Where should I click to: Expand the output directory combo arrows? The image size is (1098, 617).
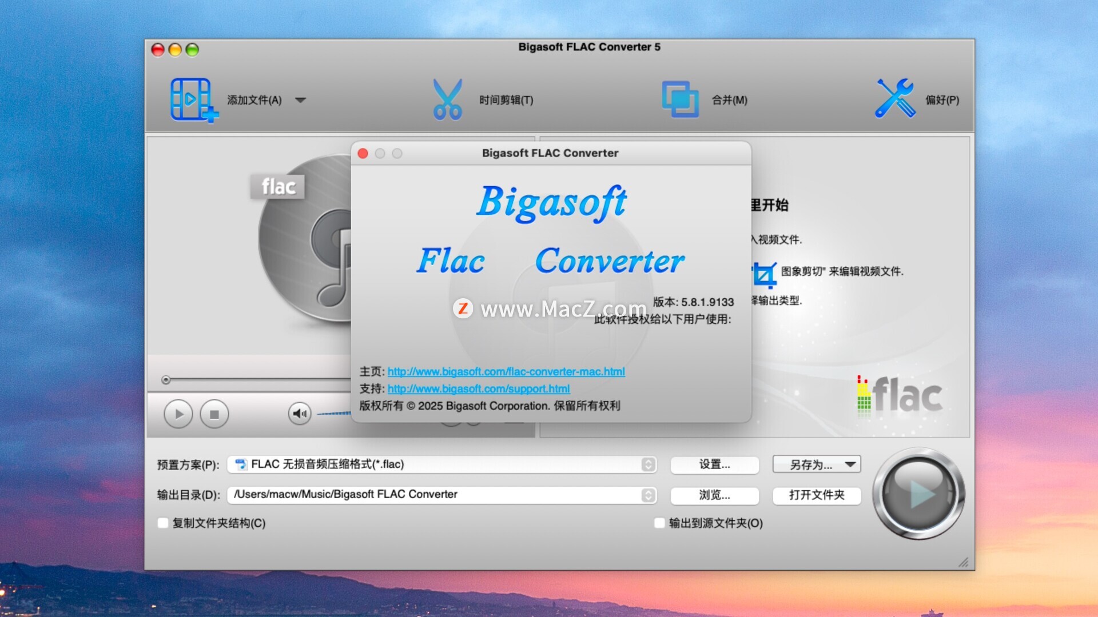(x=648, y=495)
